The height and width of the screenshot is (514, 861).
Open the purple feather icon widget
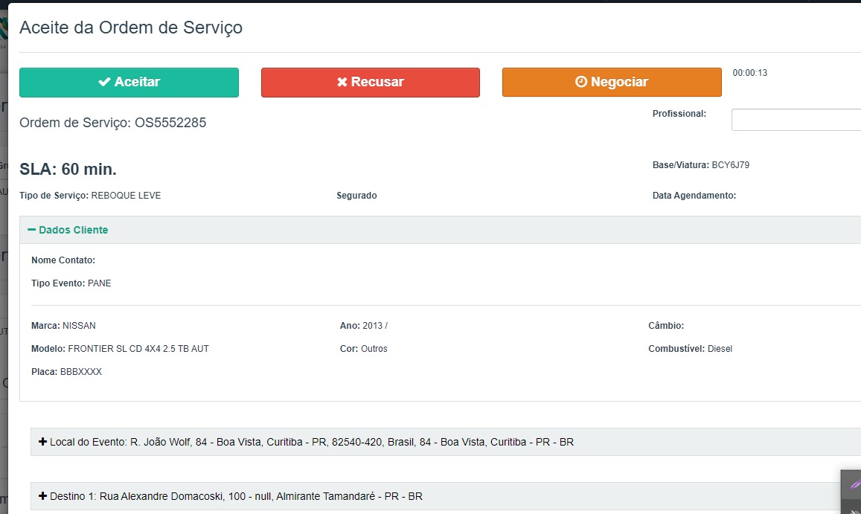pyautogui.click(x=854, y=484)
